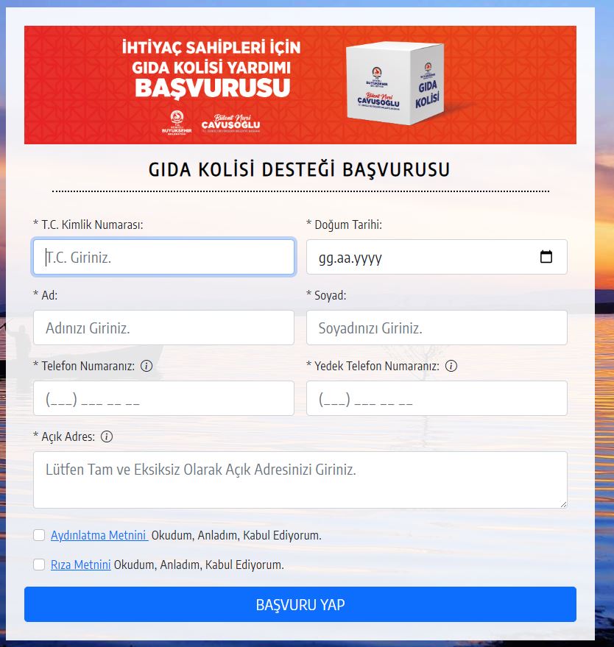Image resolution: width=614 pixels, height=647 pixels.
Task: Click info icon beside Yedek Telefon Numaranız
Action: pos(451,366)
